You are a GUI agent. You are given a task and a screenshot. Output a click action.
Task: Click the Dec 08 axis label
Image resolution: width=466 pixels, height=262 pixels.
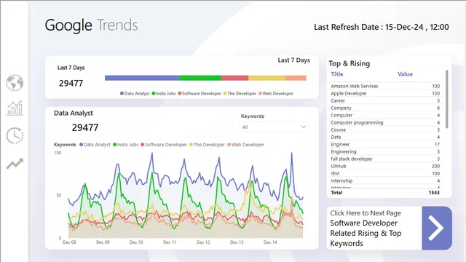click(x=69, y=242)
